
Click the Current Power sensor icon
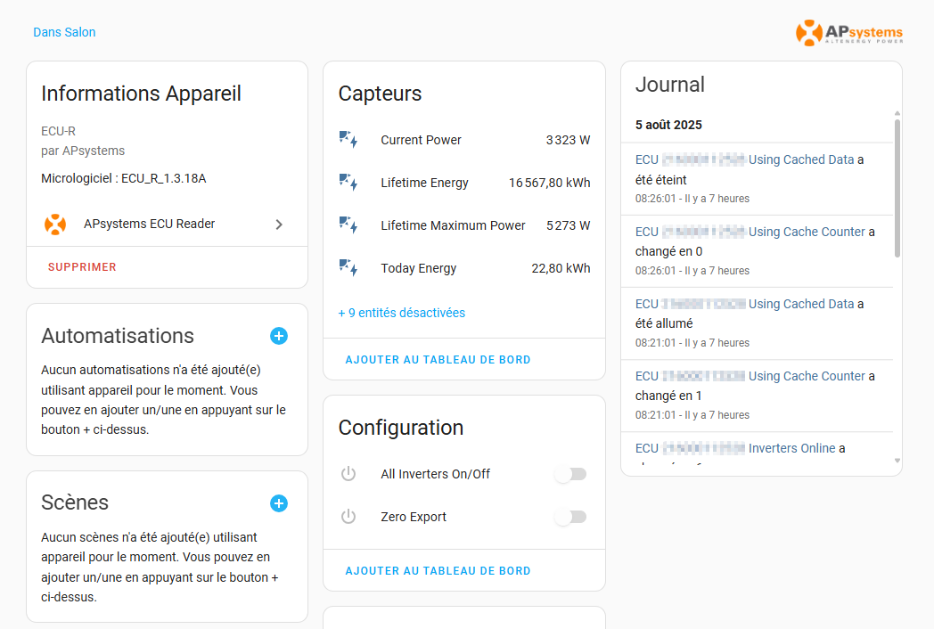tap(348, 140)
